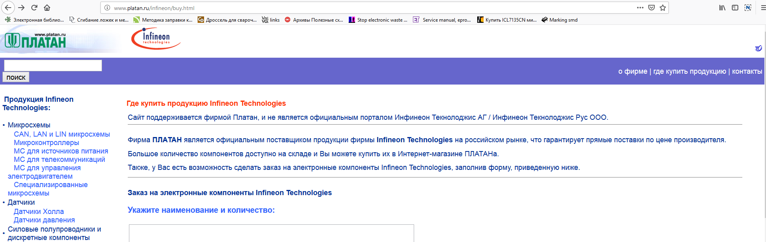
Task: Open the shopping cart icon at right
Action: point(758,48)
